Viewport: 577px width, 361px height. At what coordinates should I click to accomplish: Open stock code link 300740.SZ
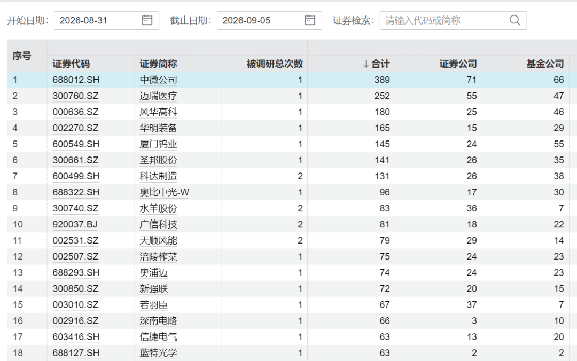coord(75,209)
